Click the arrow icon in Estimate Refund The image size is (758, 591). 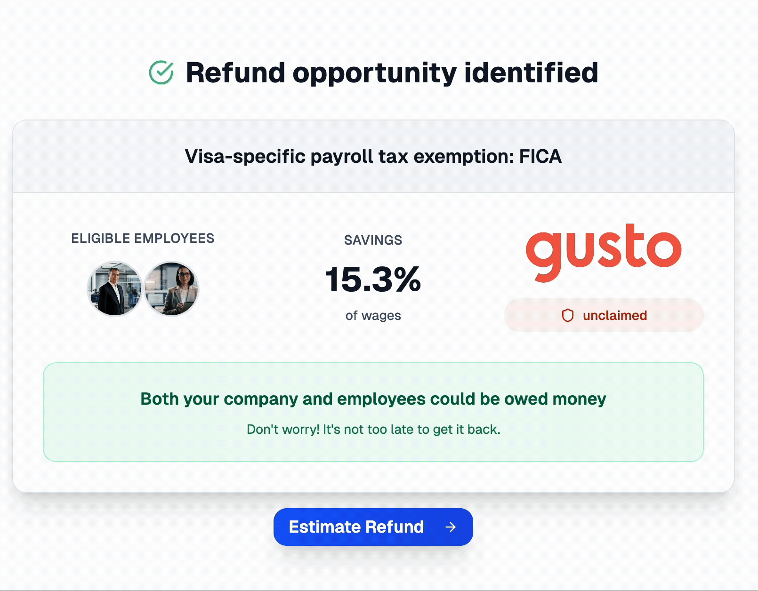[x=451, y=527]
